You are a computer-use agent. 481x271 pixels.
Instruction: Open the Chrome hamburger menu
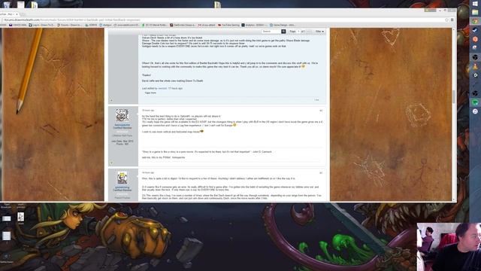point(452,20)
